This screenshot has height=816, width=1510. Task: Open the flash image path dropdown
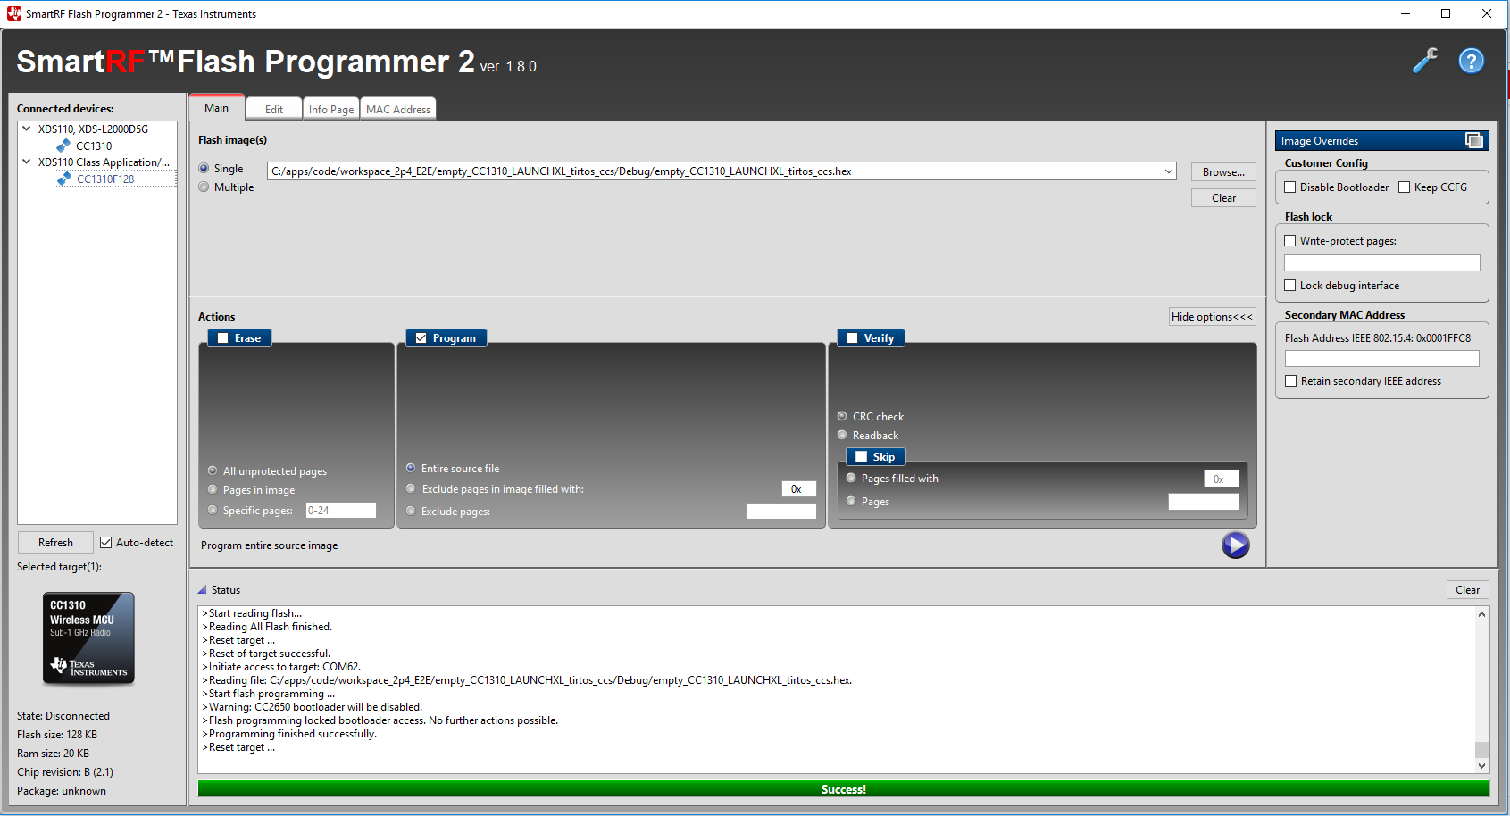pos(1169,171)
